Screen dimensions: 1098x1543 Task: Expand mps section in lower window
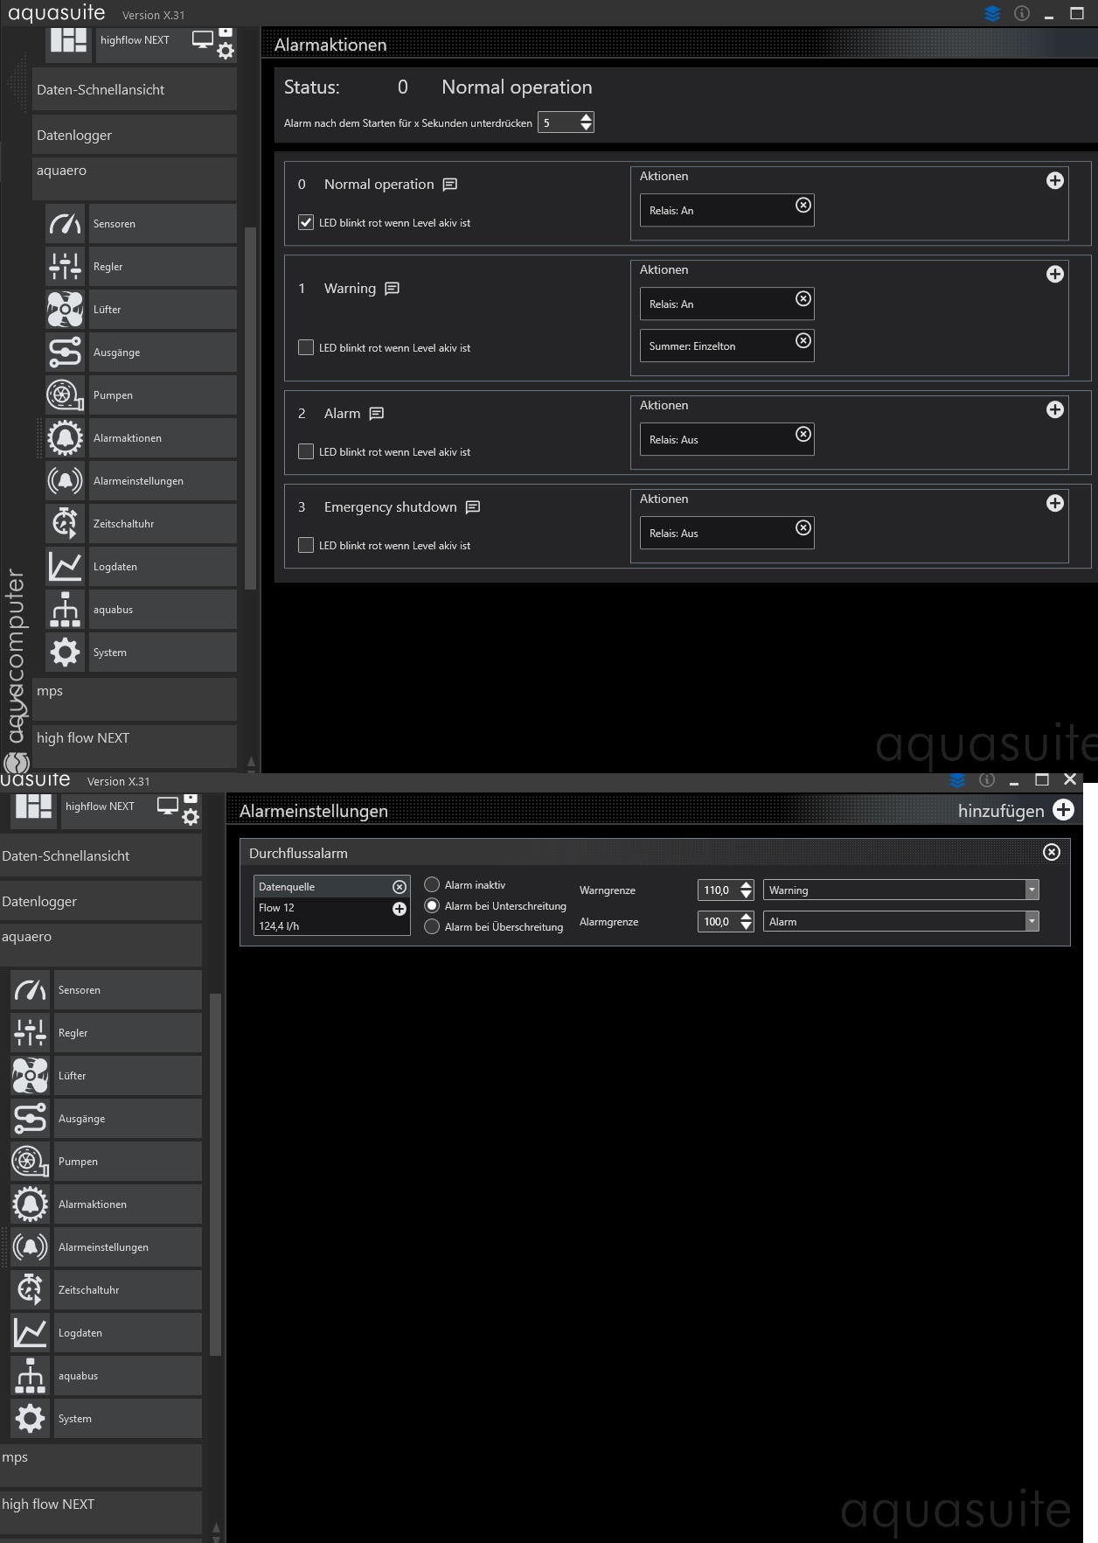coord(101,1465)
